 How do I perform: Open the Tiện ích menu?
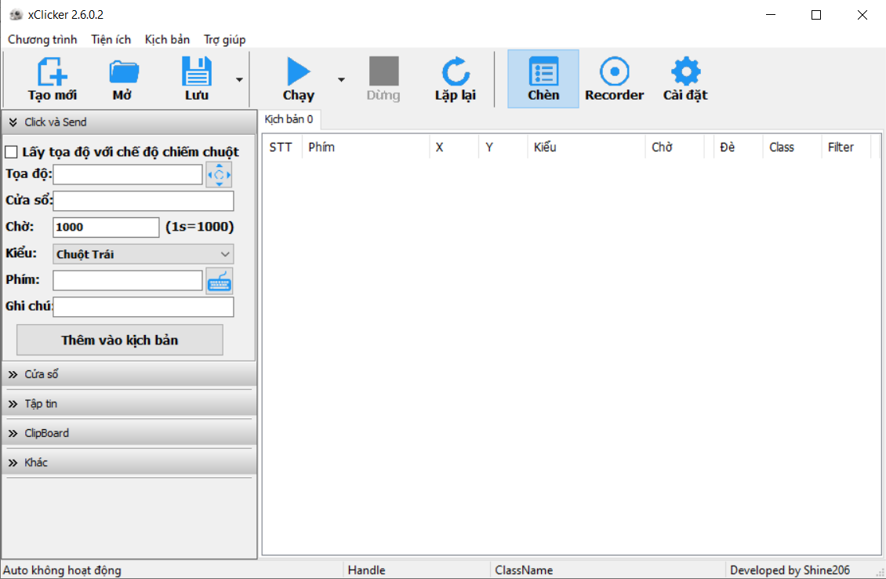tap(111, 39)
